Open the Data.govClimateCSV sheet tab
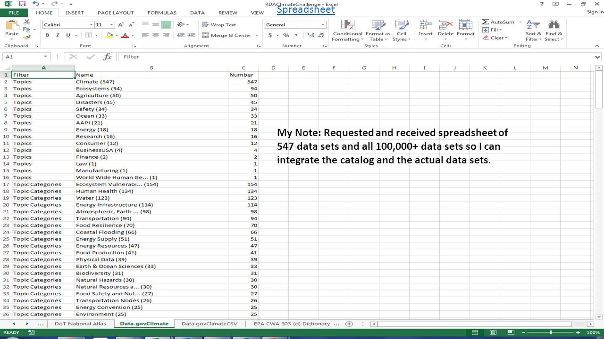This screenshot has height=339, width=604. tap(210, 323)
